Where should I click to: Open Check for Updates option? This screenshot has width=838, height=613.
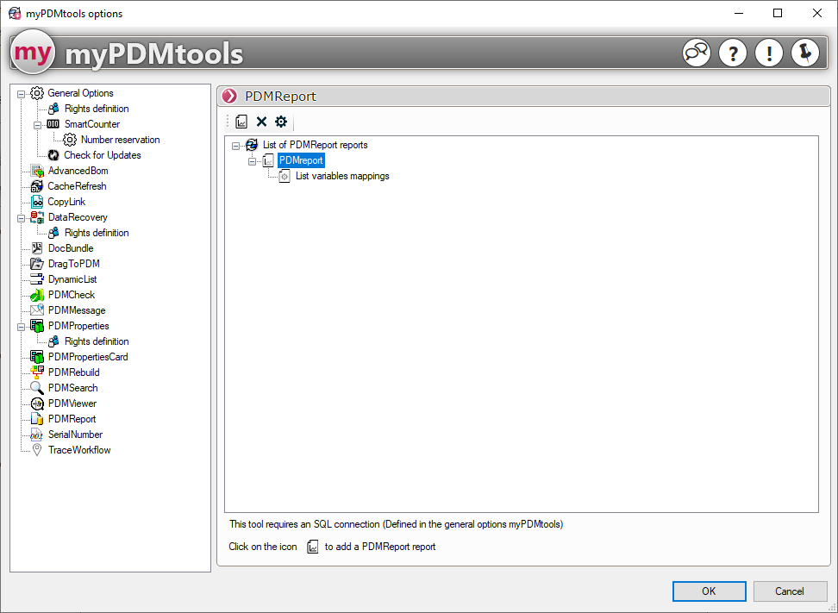(102, 155)
